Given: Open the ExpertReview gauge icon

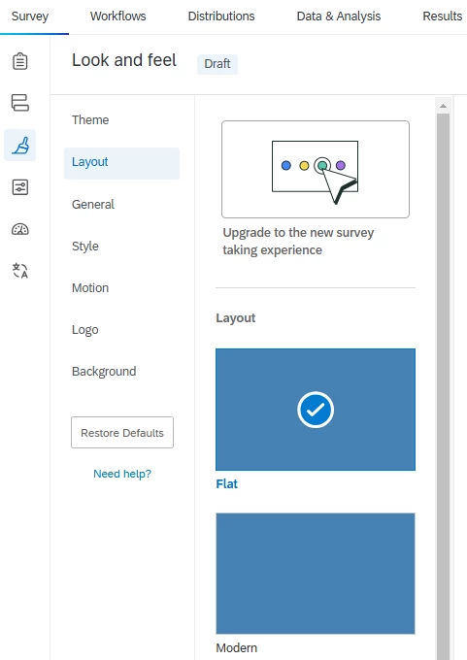Looking at the screenshot, I should pyautogui.click(x=19, y=229).
